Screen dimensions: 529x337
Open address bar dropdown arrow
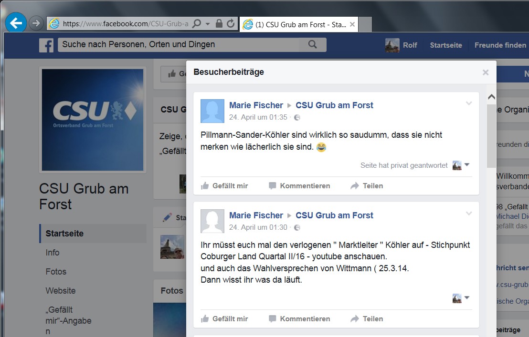(208, 24)
